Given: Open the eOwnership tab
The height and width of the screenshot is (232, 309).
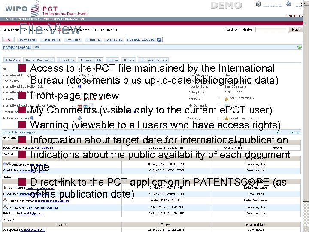Looking at the screenshot, I should point(27,40).
